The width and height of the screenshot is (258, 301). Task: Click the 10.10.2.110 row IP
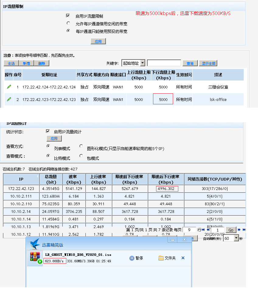coord(21,204)
